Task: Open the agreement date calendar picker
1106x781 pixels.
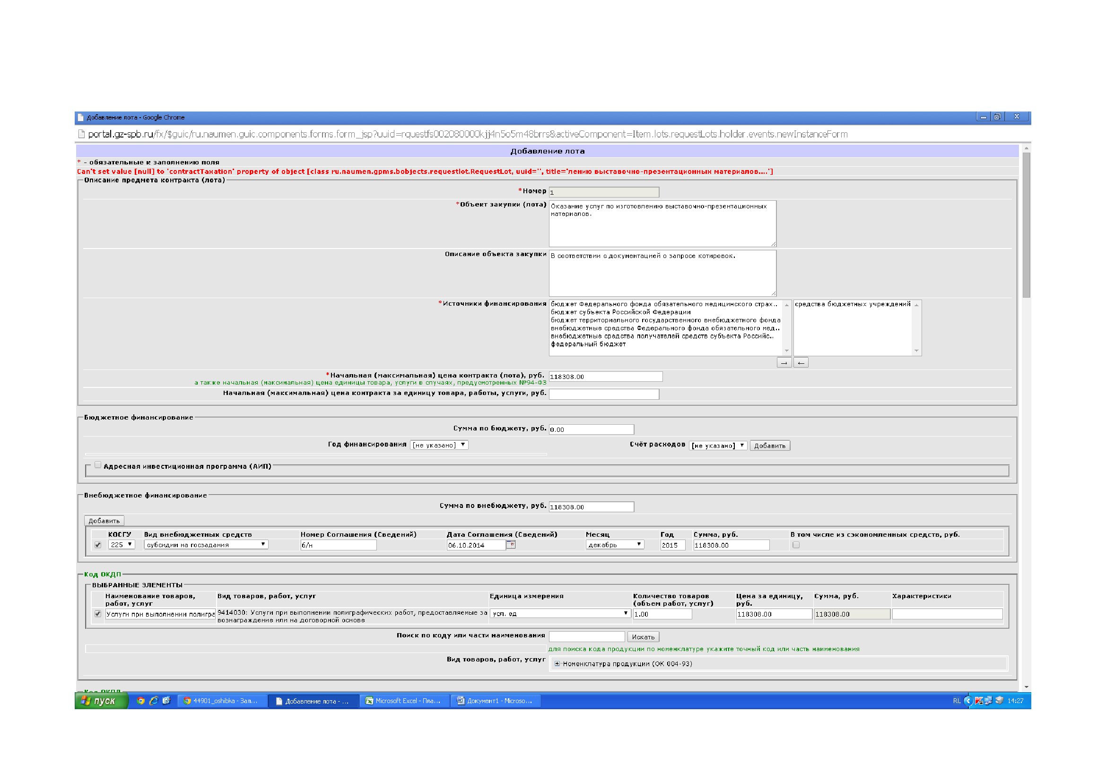Action: pos(511,545)
